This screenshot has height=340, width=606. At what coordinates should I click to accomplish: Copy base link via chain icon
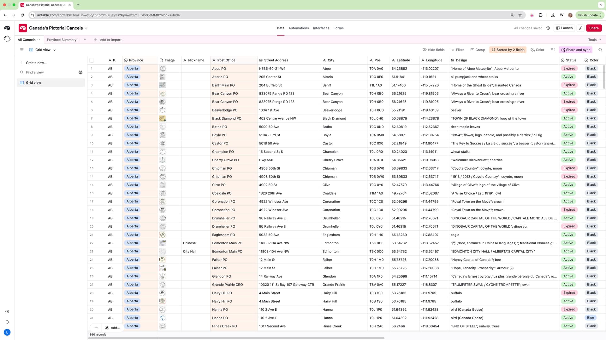click(580, 28)
